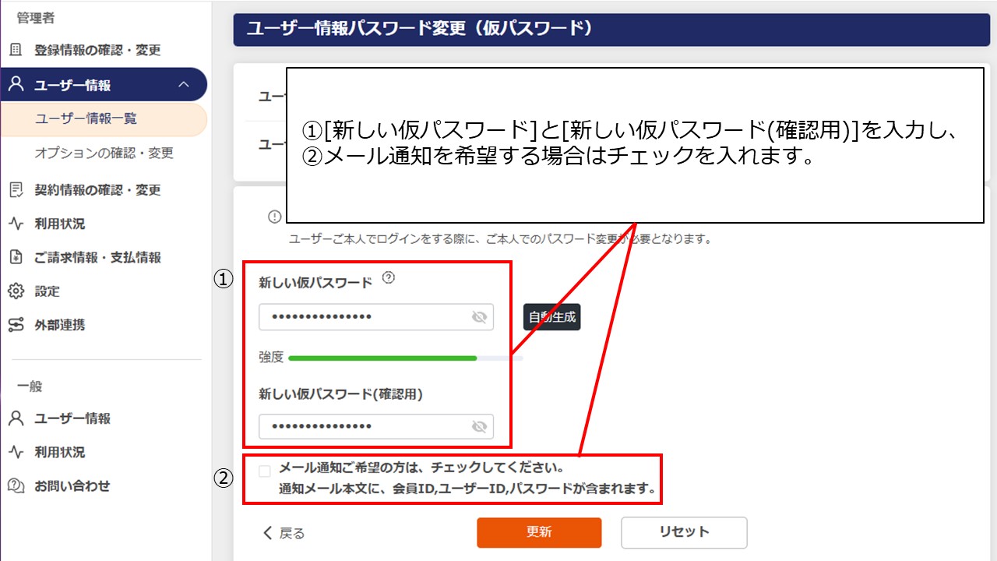Collapse the ユーザー情報 admin menu chevron

[x=184, y=85]
